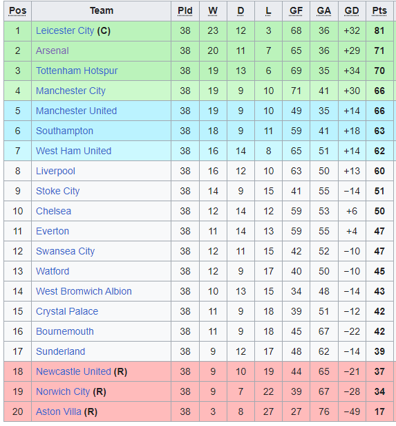Screen dimensions: 396x426
Task: Open the Tottenham Hotspur team link
Action: click(x=77, y=71)
